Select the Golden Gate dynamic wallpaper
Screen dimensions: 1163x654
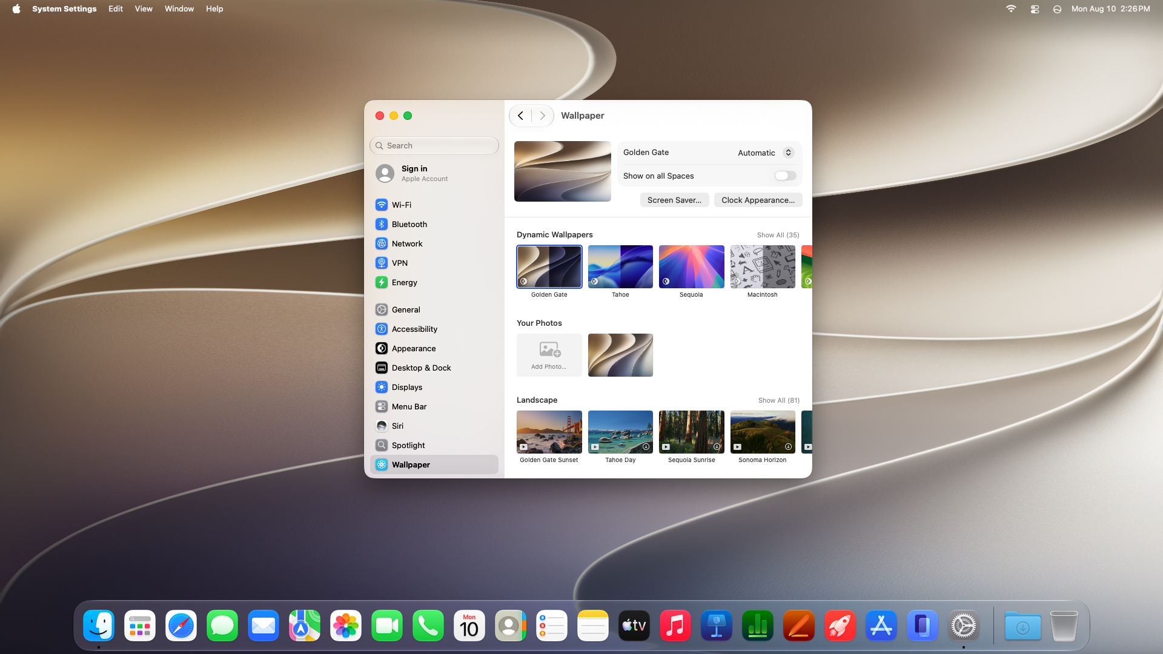click(549, 267)
